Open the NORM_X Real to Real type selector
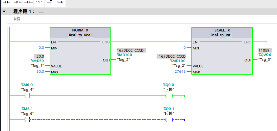This screenshot has height=131, width=277. [x=80, y=35]
